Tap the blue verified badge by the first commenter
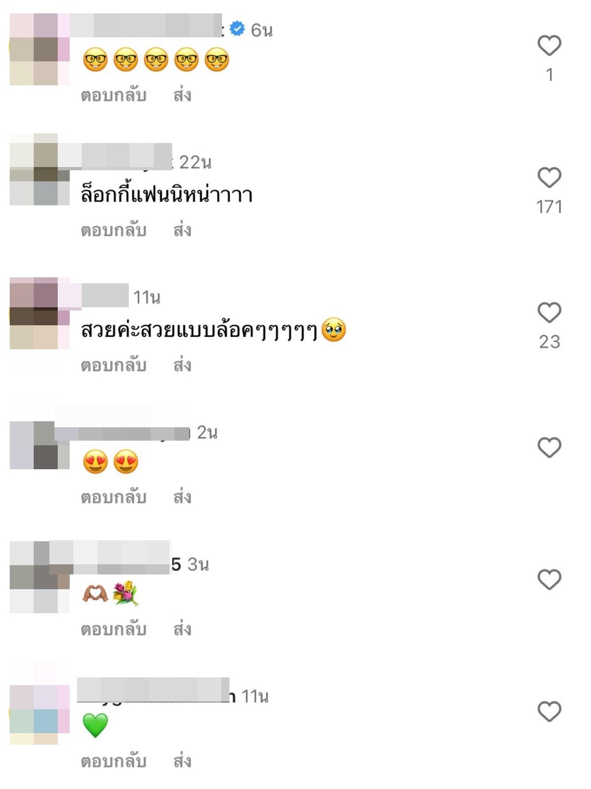 coord(237,29)
